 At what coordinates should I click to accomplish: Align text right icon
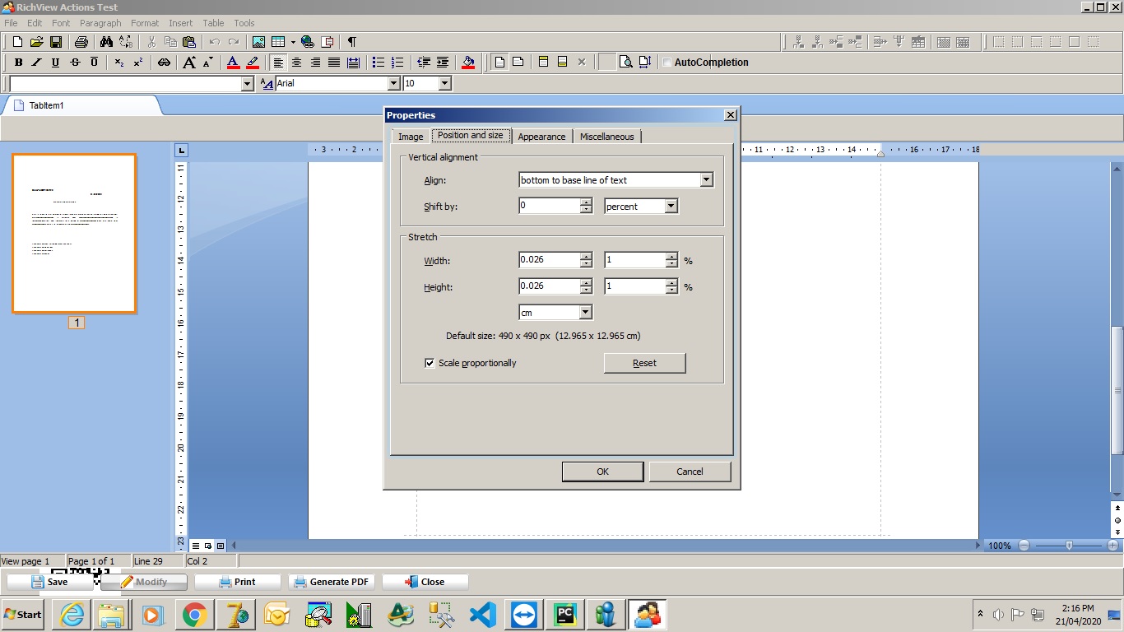[x=315, y=63]
